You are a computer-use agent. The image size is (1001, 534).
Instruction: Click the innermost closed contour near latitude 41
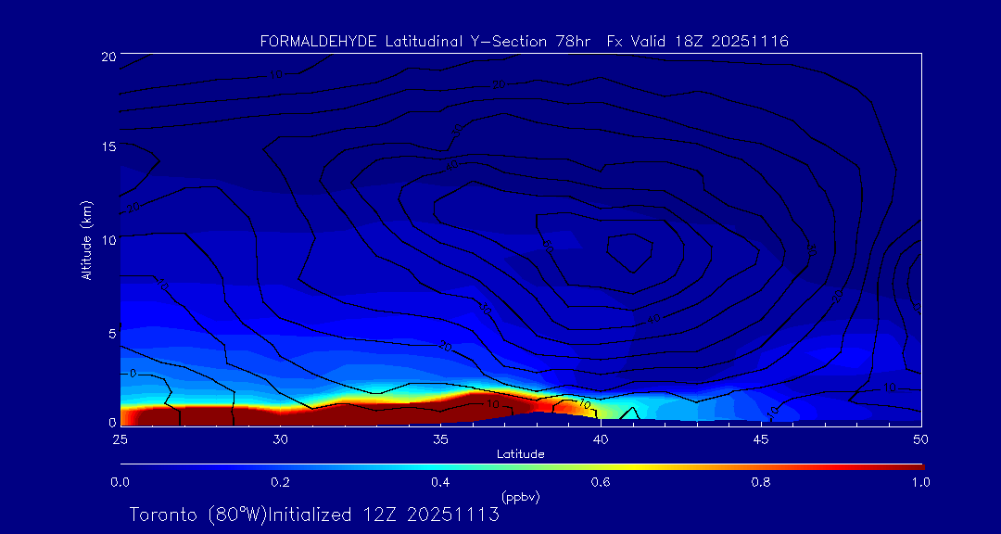point(629,253)
